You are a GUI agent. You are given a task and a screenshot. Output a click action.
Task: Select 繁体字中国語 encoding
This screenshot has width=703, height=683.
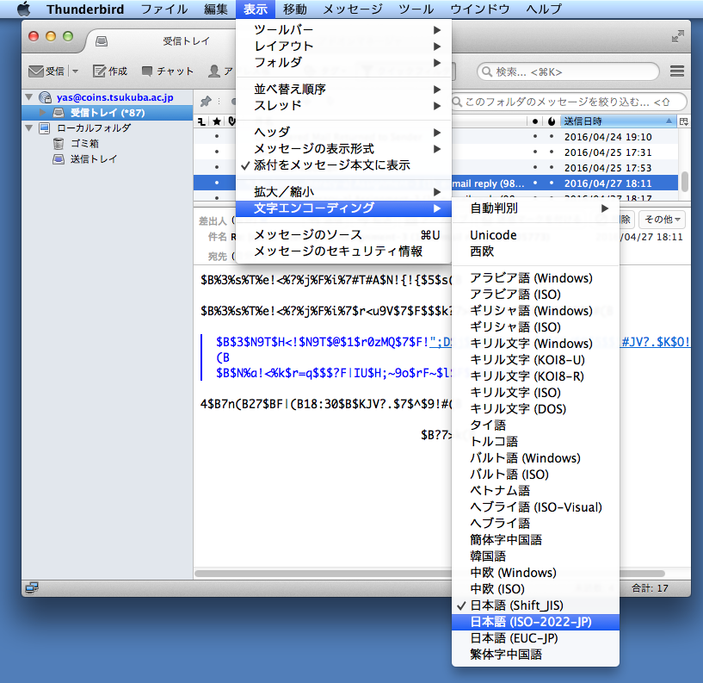(535, 655)
